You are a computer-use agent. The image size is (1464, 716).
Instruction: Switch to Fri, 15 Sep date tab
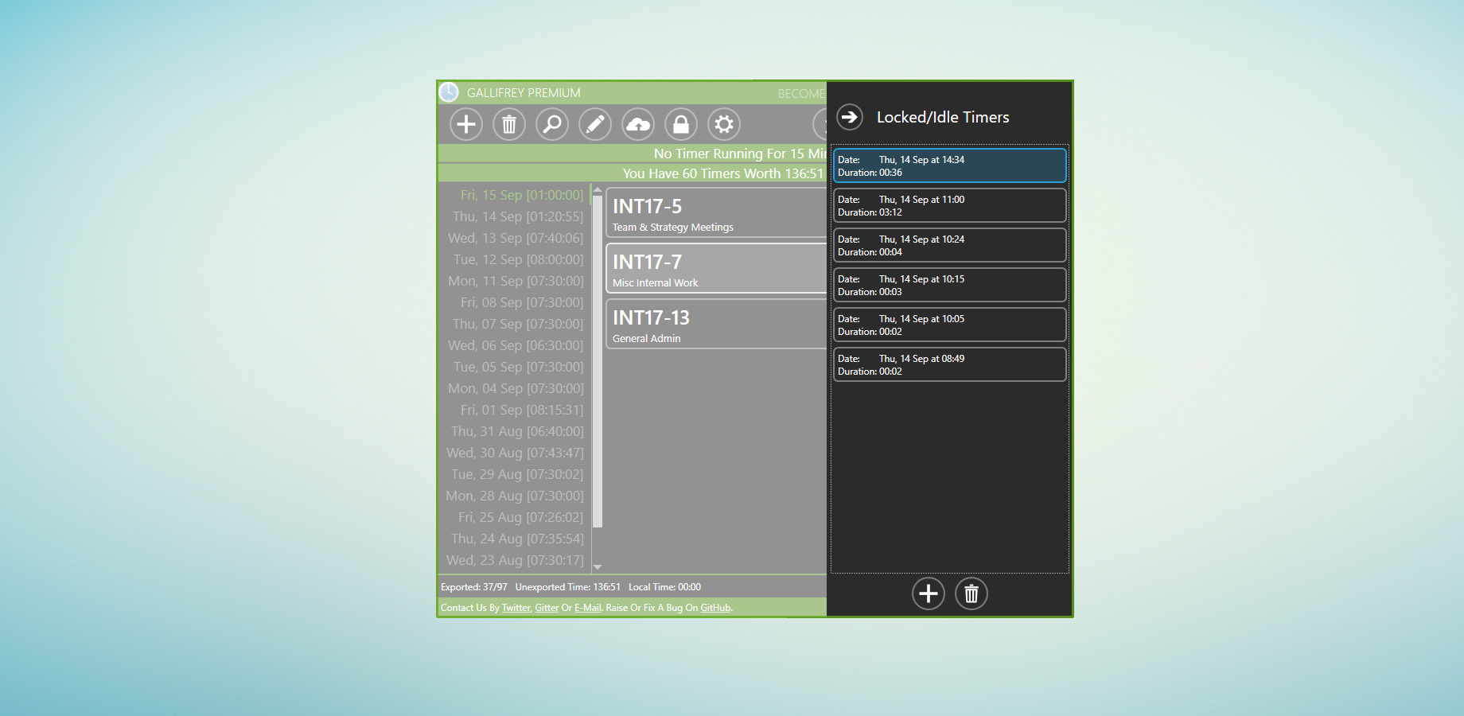522,195
